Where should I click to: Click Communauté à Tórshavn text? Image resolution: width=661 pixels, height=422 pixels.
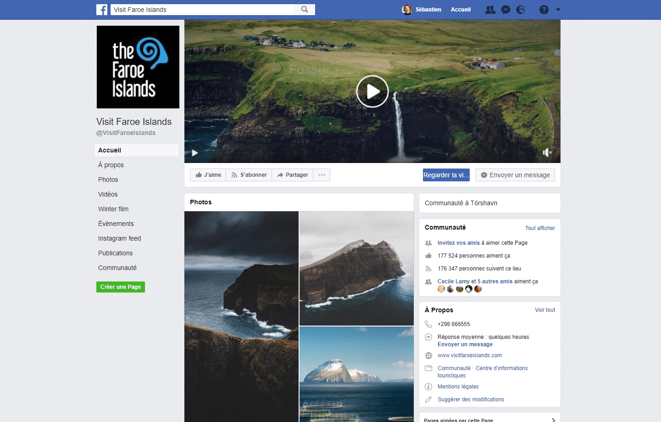pos(461,203)
